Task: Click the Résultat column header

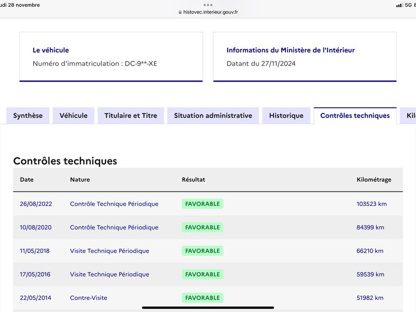Action: click(x=193, y=179)
